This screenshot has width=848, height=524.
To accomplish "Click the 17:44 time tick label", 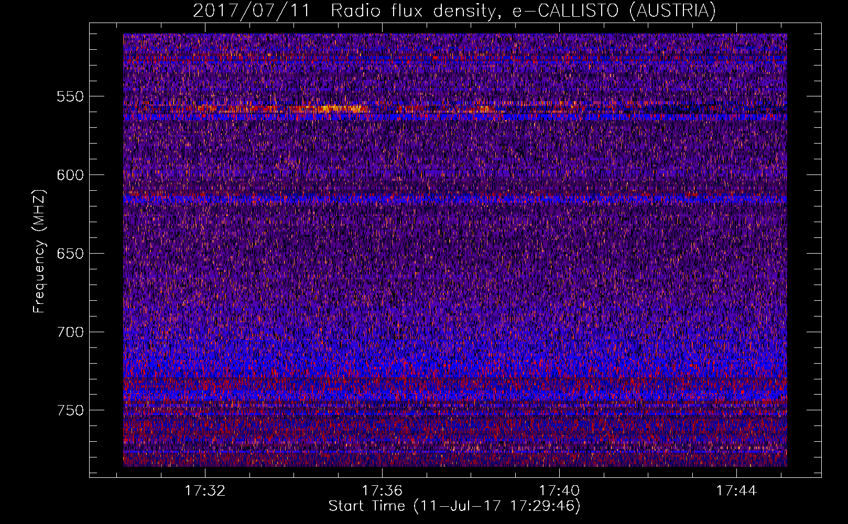I will [x=736, y=490].
